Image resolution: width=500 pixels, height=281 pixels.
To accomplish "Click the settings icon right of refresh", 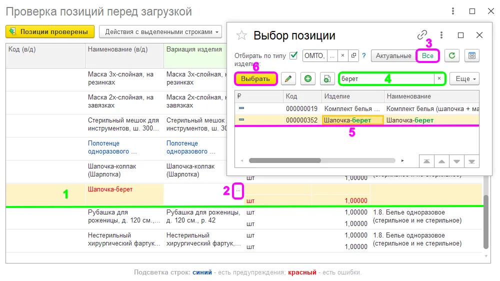I will [x=472, y=55].
